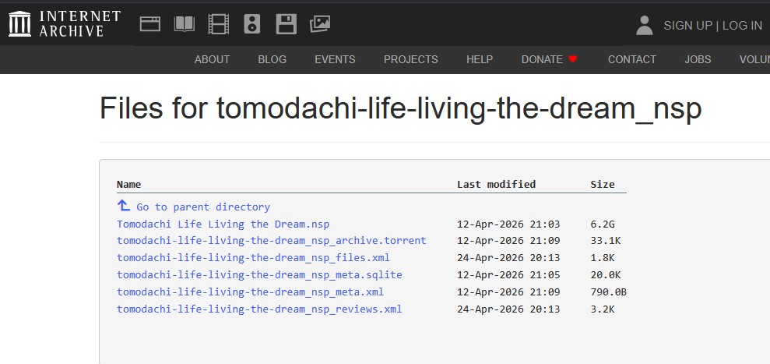The image size is (770, 364).
Task: Click the Last modified column header
Action: click(x=497, y=185)
